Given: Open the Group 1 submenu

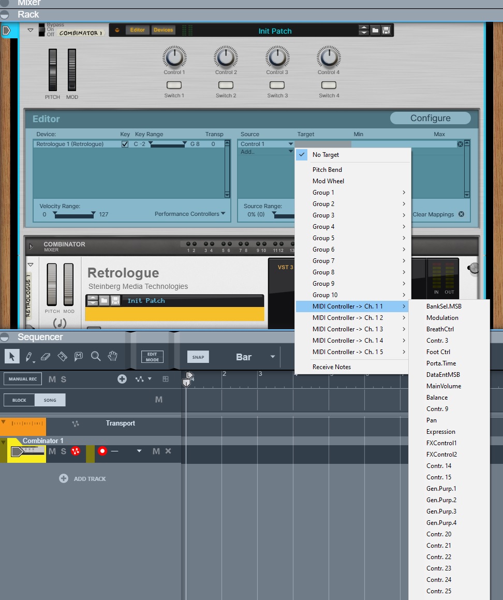Looking at the screenshot, I should (352, 193).
